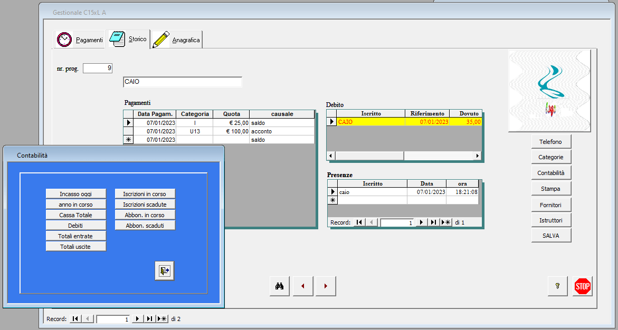Select the caio row selector in Presenze
This screenshot has height=330, width=618.
click(x=332, y=192)
